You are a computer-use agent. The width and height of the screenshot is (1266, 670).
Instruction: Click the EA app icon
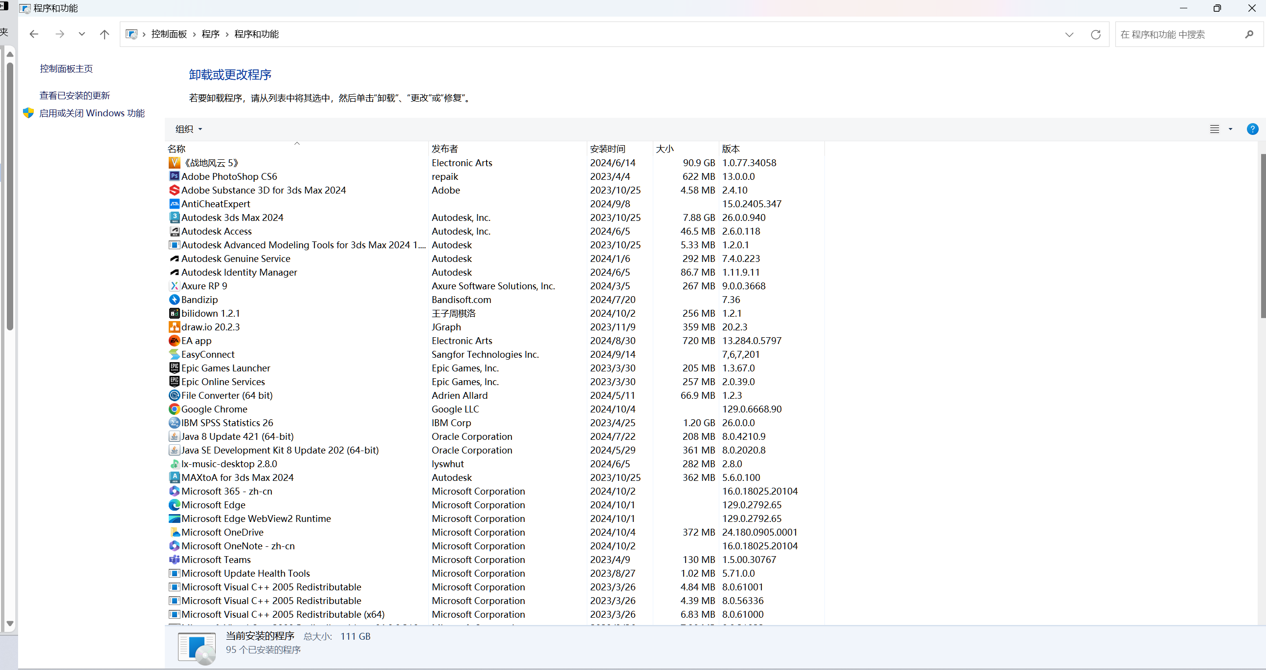pyautogui.click(x=174, y=341)
